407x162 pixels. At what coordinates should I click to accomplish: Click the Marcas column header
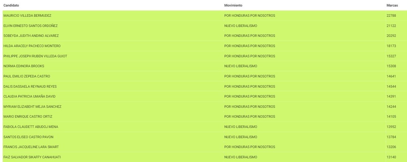point(392,6)
